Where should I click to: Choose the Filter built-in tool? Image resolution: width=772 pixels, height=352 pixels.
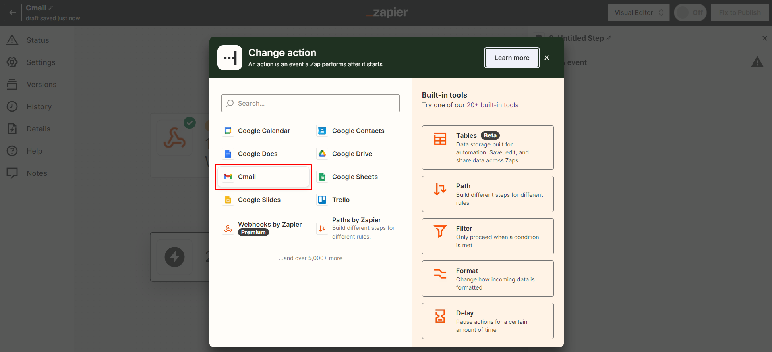click(x=488, y=236)
